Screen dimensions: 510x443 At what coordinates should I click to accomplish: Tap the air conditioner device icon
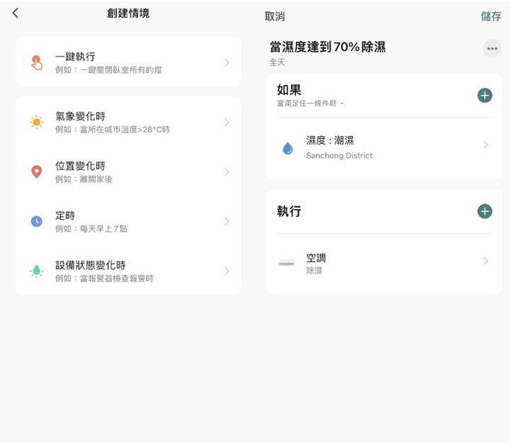[287, 262]
